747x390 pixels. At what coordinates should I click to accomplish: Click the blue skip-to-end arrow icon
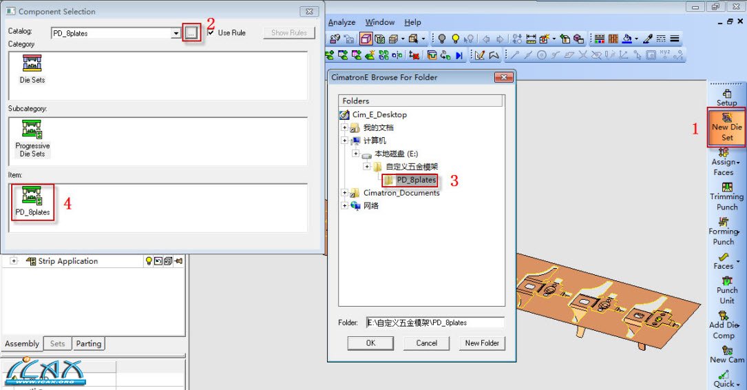click(x=459, y=55)
